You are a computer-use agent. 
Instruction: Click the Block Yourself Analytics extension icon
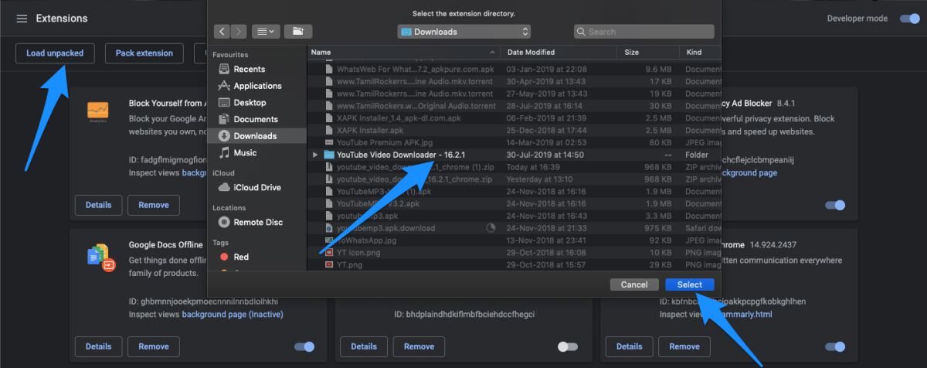click(x=98, y=111)
